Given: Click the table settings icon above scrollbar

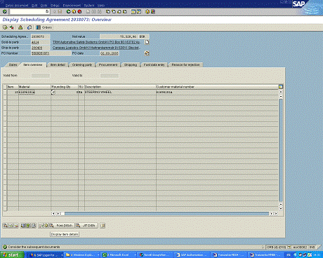Looking at the screenshot, I should click(281, 87).
